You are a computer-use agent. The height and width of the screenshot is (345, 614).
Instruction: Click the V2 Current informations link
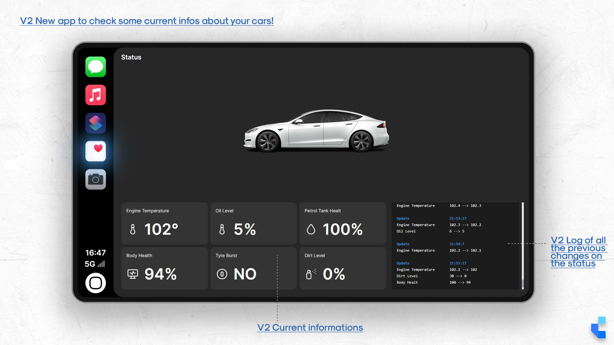[310, 327]
